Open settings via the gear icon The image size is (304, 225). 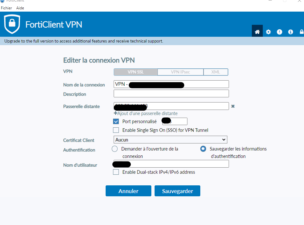268,32
